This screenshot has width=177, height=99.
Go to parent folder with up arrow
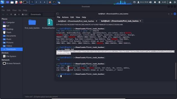pos(11,15)
